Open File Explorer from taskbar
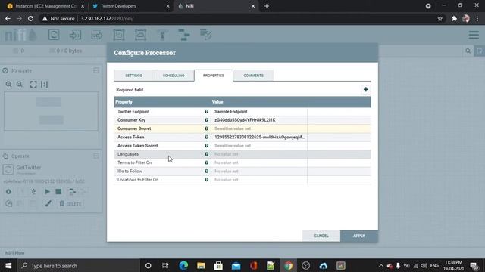This screenshot has height=272, width=485. coord(201,265)
